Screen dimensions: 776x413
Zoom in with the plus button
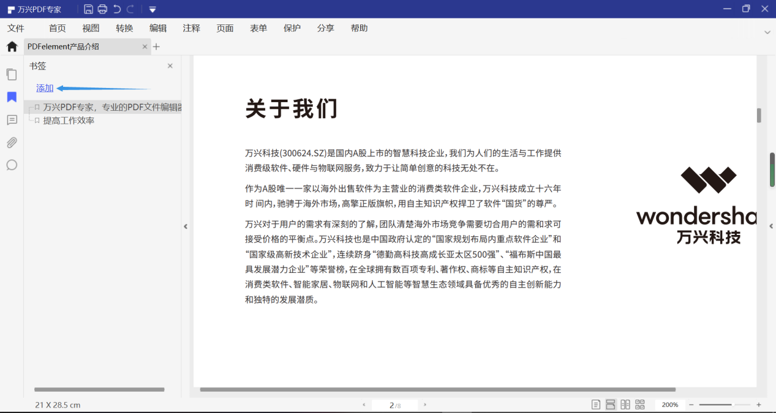(759, 405)
